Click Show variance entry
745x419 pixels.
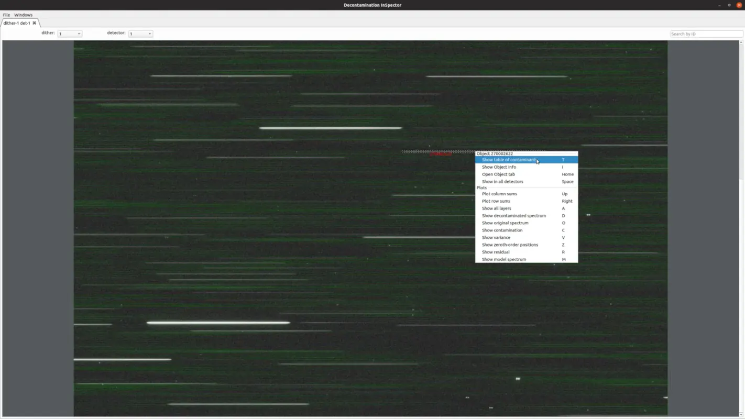[x=496, y=238]
